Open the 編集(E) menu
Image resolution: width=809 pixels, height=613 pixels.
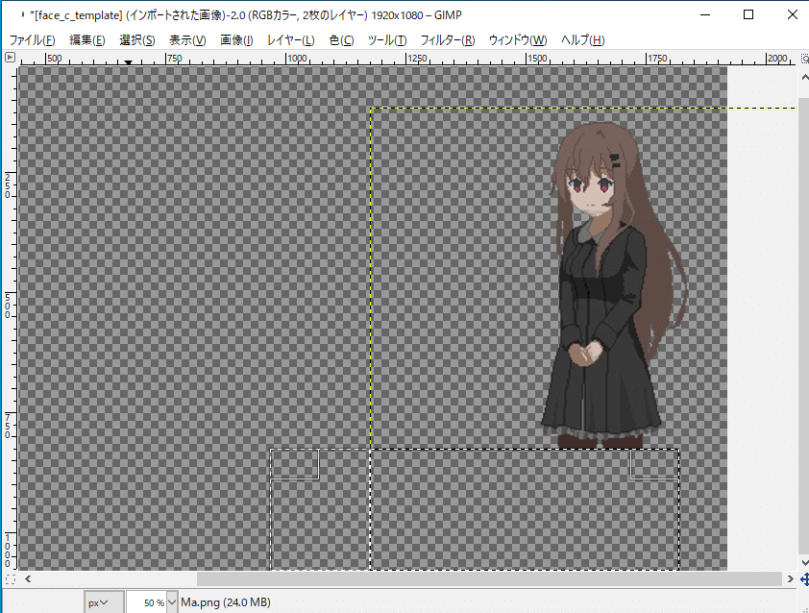pos(87,39)
